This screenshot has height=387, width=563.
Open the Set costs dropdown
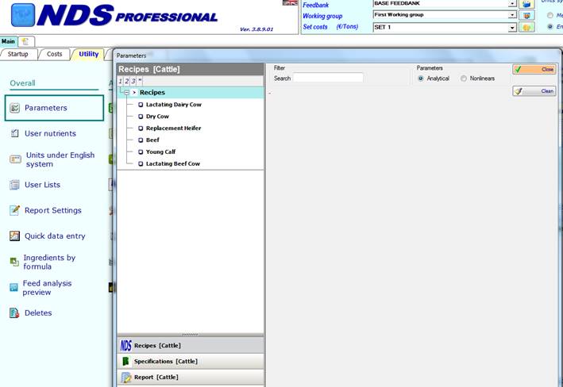(x=512, y=27)
